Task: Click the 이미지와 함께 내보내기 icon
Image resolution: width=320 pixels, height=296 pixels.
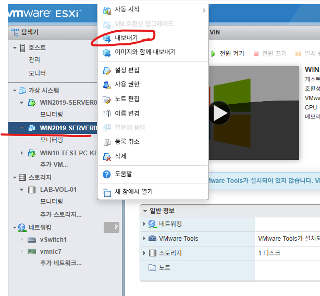Action: coord(107,53)
